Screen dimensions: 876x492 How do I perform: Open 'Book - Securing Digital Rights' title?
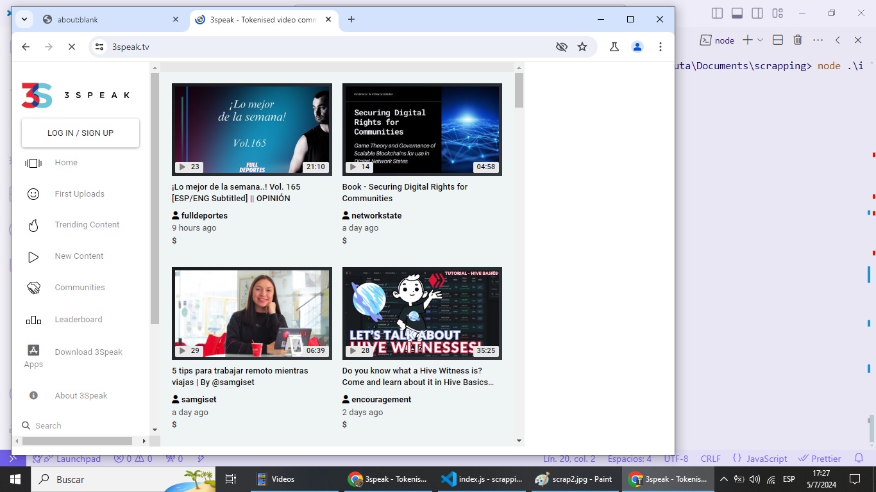tap(405, 193)
